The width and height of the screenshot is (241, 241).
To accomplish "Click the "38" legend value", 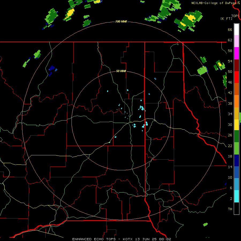I will coord(230,103).
